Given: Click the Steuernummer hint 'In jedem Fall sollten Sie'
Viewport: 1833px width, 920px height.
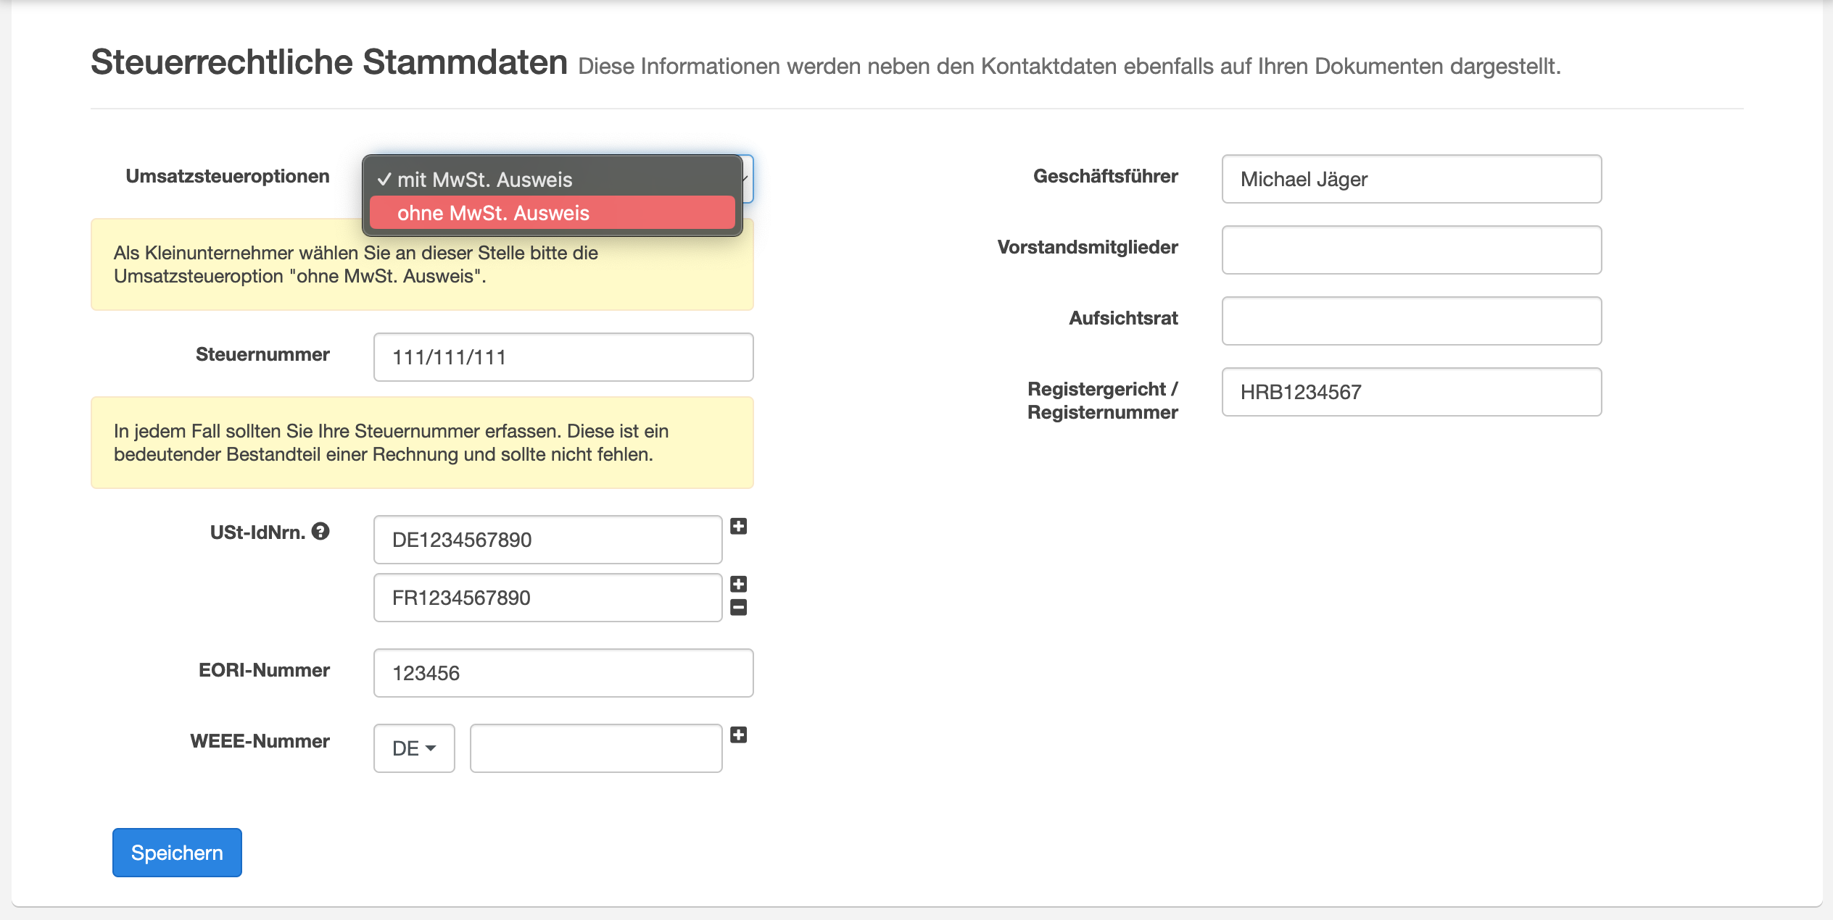Looking at the screenshot, I should coord(391,443).
